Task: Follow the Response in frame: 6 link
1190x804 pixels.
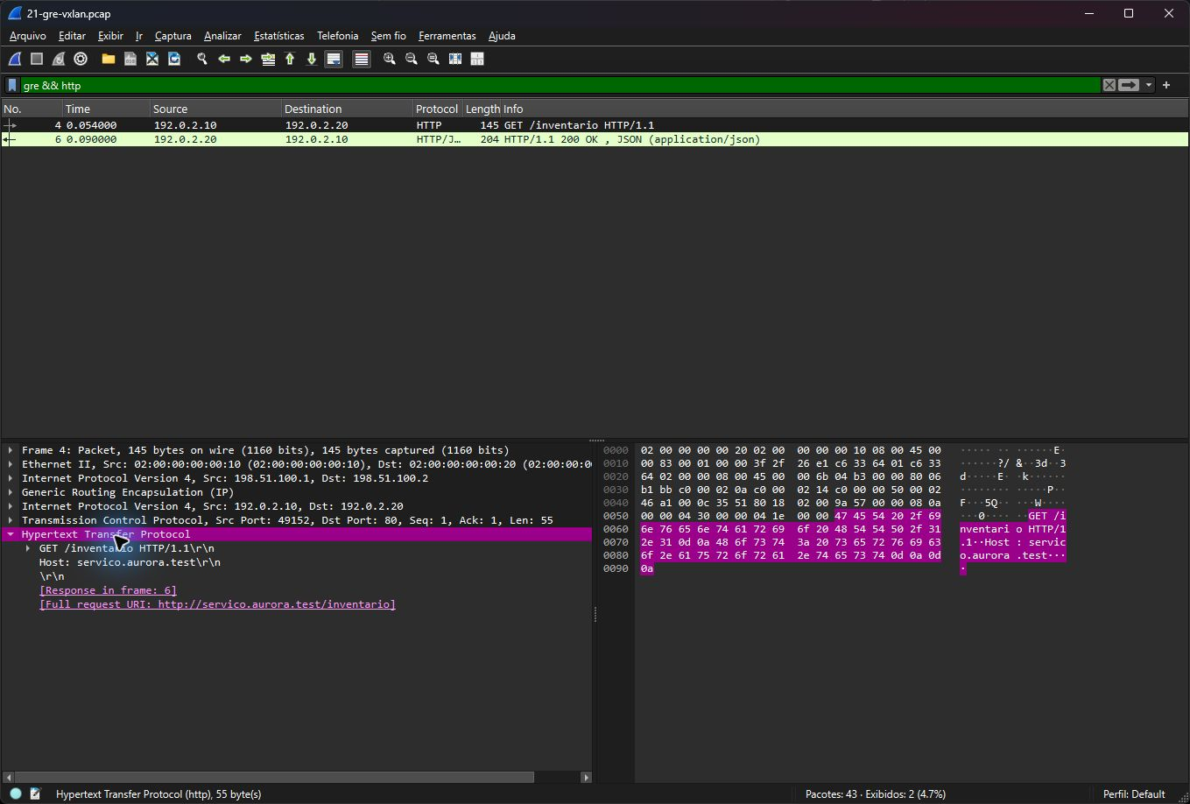Action: (x=108, y=590)
